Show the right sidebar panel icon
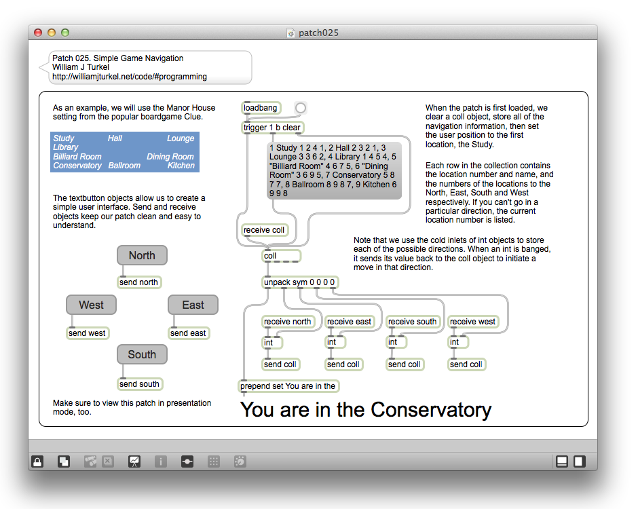Viewport: 638px width, 509px height. click(580, 461)
